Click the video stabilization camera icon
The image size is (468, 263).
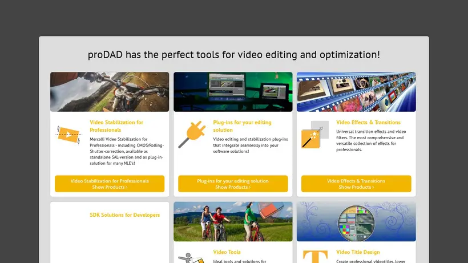(x=68, y=135)
